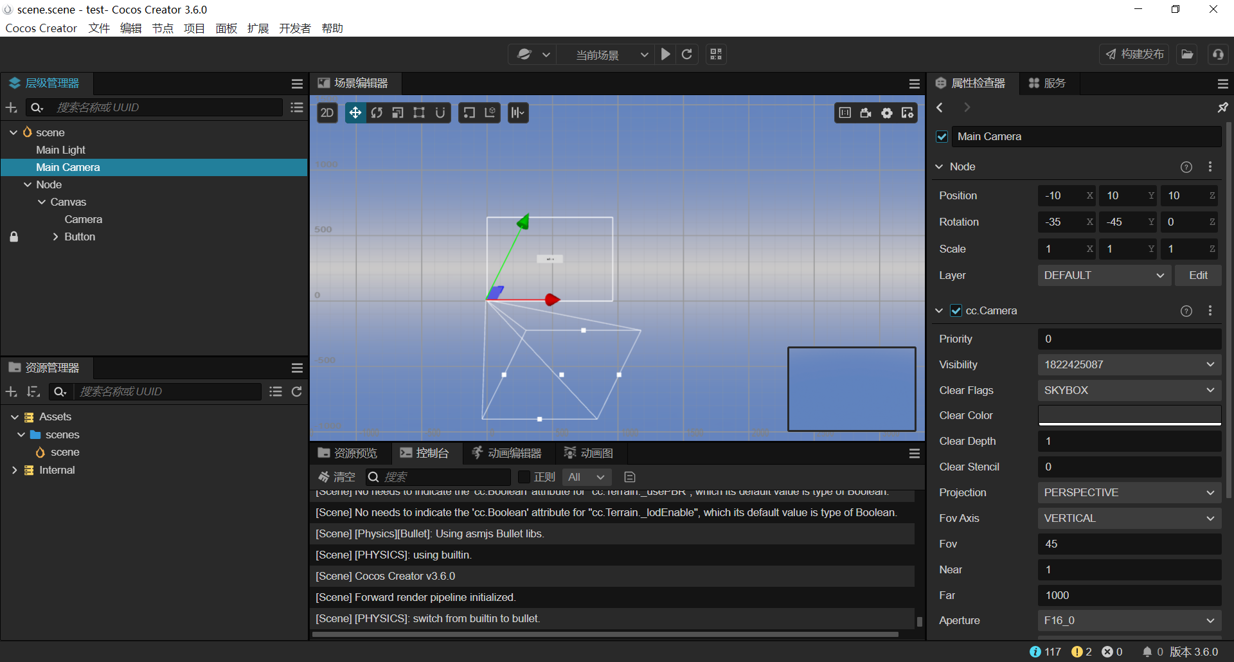Toggle the lock on Button node
Screen dimensions: 1234x662
coord(13,237)
